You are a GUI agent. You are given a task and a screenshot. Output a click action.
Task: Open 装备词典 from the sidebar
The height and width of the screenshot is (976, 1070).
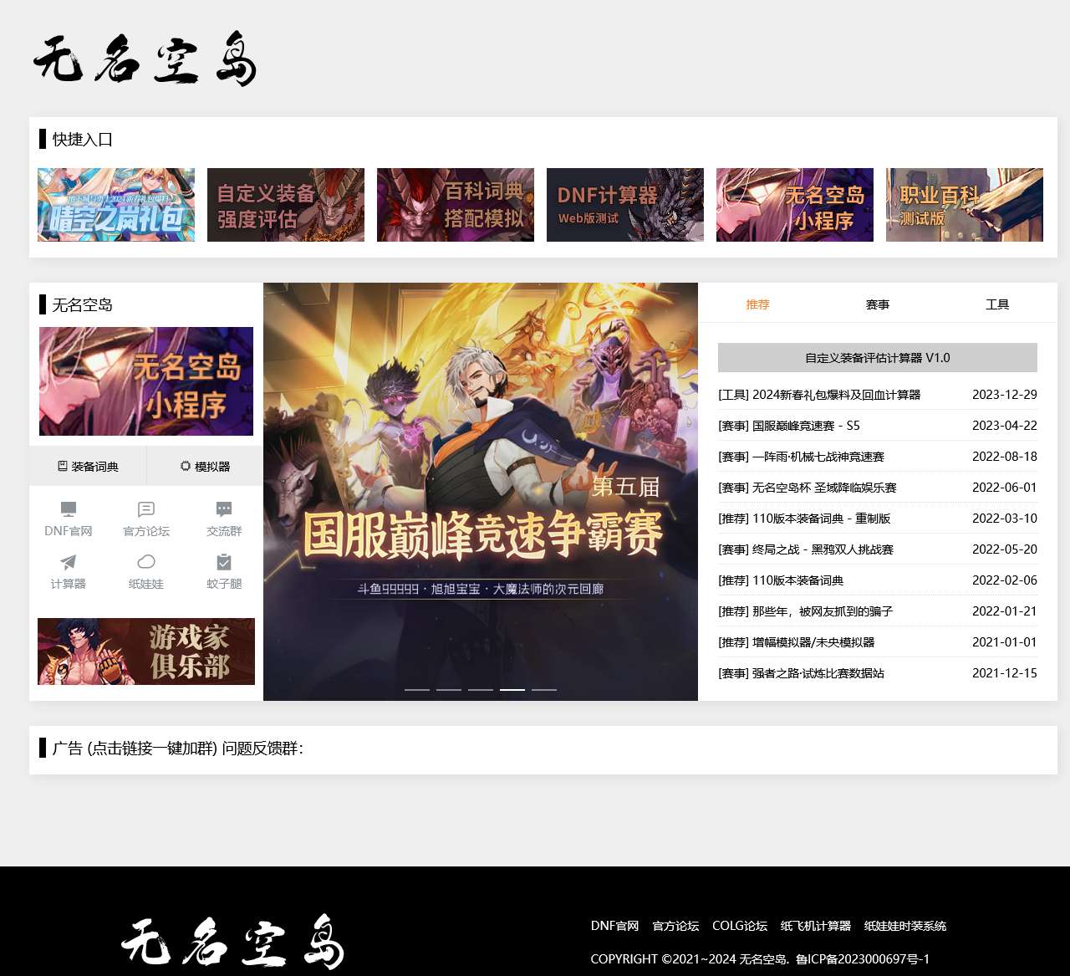pos(88,466)
